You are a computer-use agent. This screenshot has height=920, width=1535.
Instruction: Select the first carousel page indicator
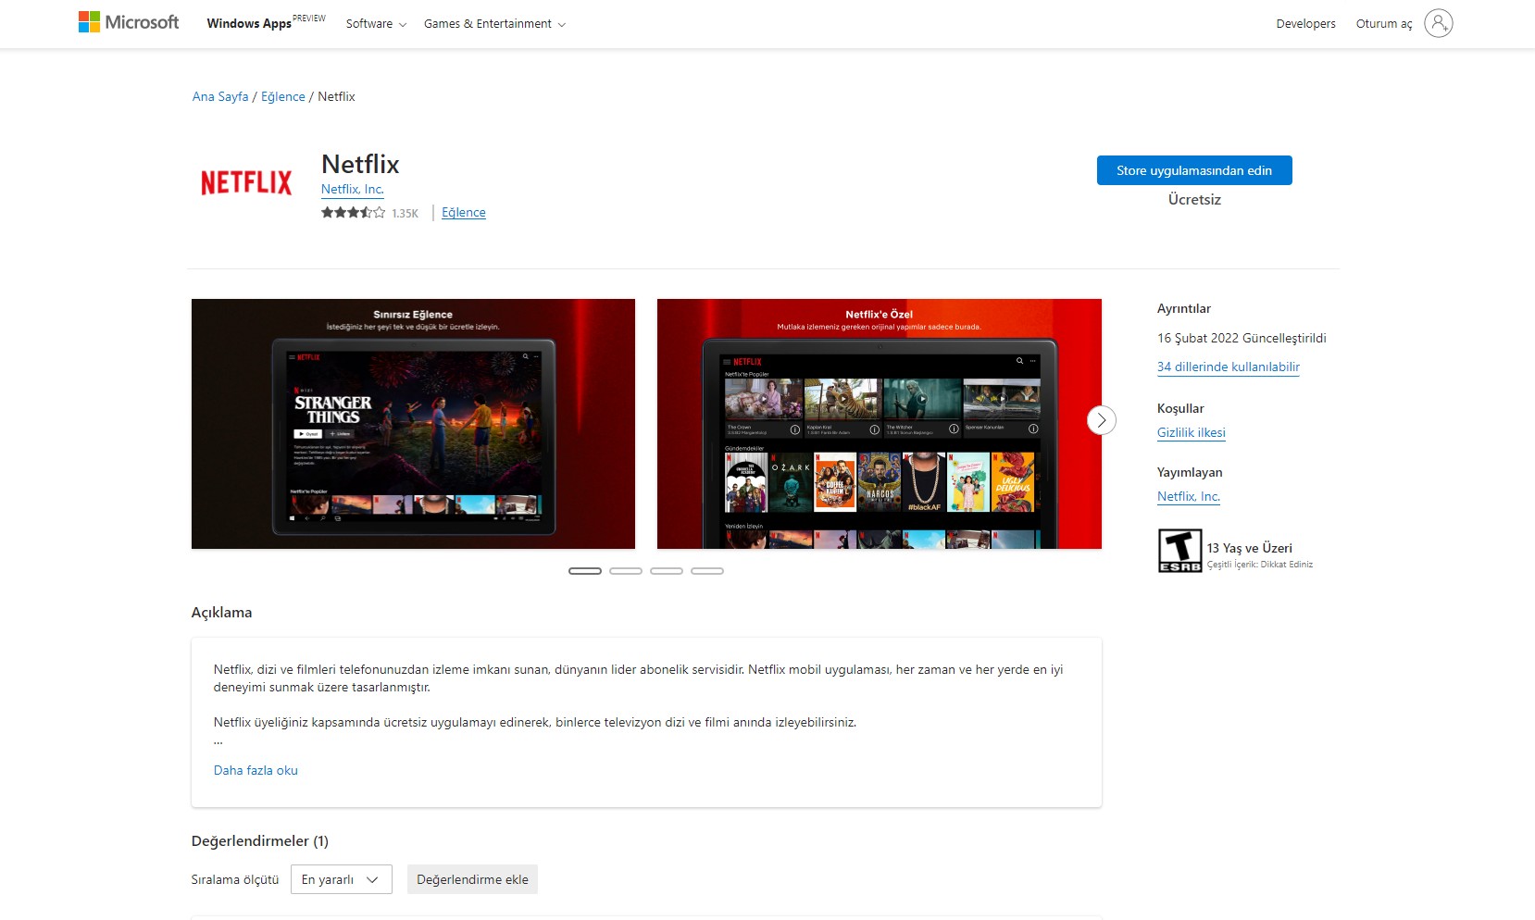click(585, 571)
